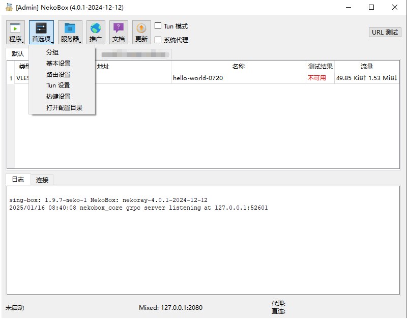The height and width of the screenshot is (319, 407).
Task: Switch to the 日志 log tab
Action: [18, 180]
